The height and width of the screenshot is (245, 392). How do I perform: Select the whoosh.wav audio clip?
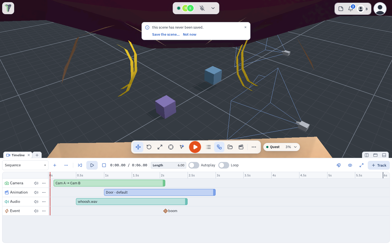(132, 202)
